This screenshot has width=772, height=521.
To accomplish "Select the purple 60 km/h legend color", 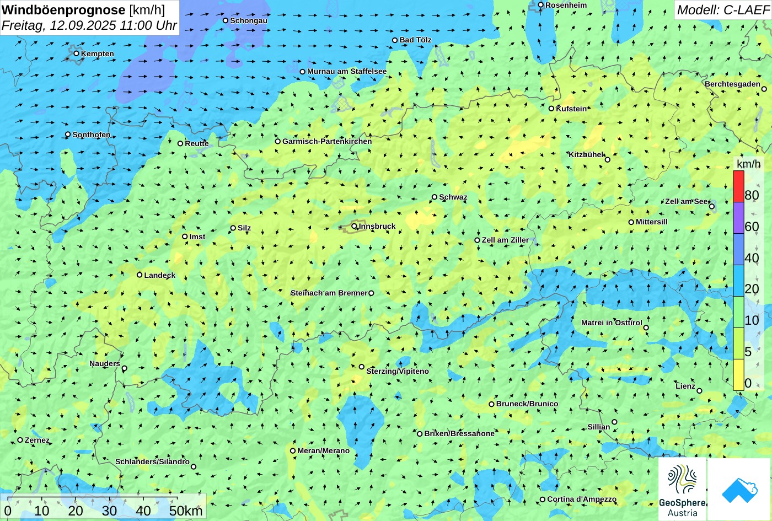I will (x=738, y=218).
